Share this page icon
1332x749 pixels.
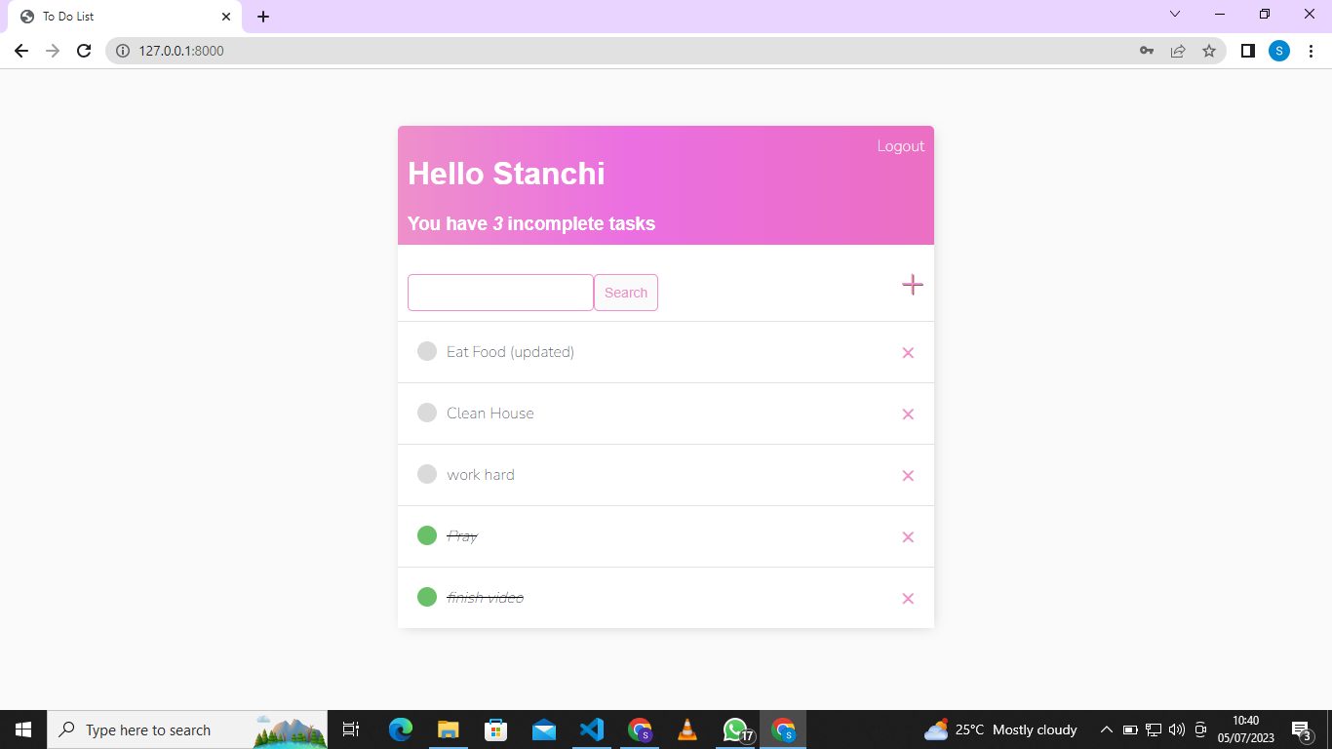pyautogui.click(x=1178, y=51)
